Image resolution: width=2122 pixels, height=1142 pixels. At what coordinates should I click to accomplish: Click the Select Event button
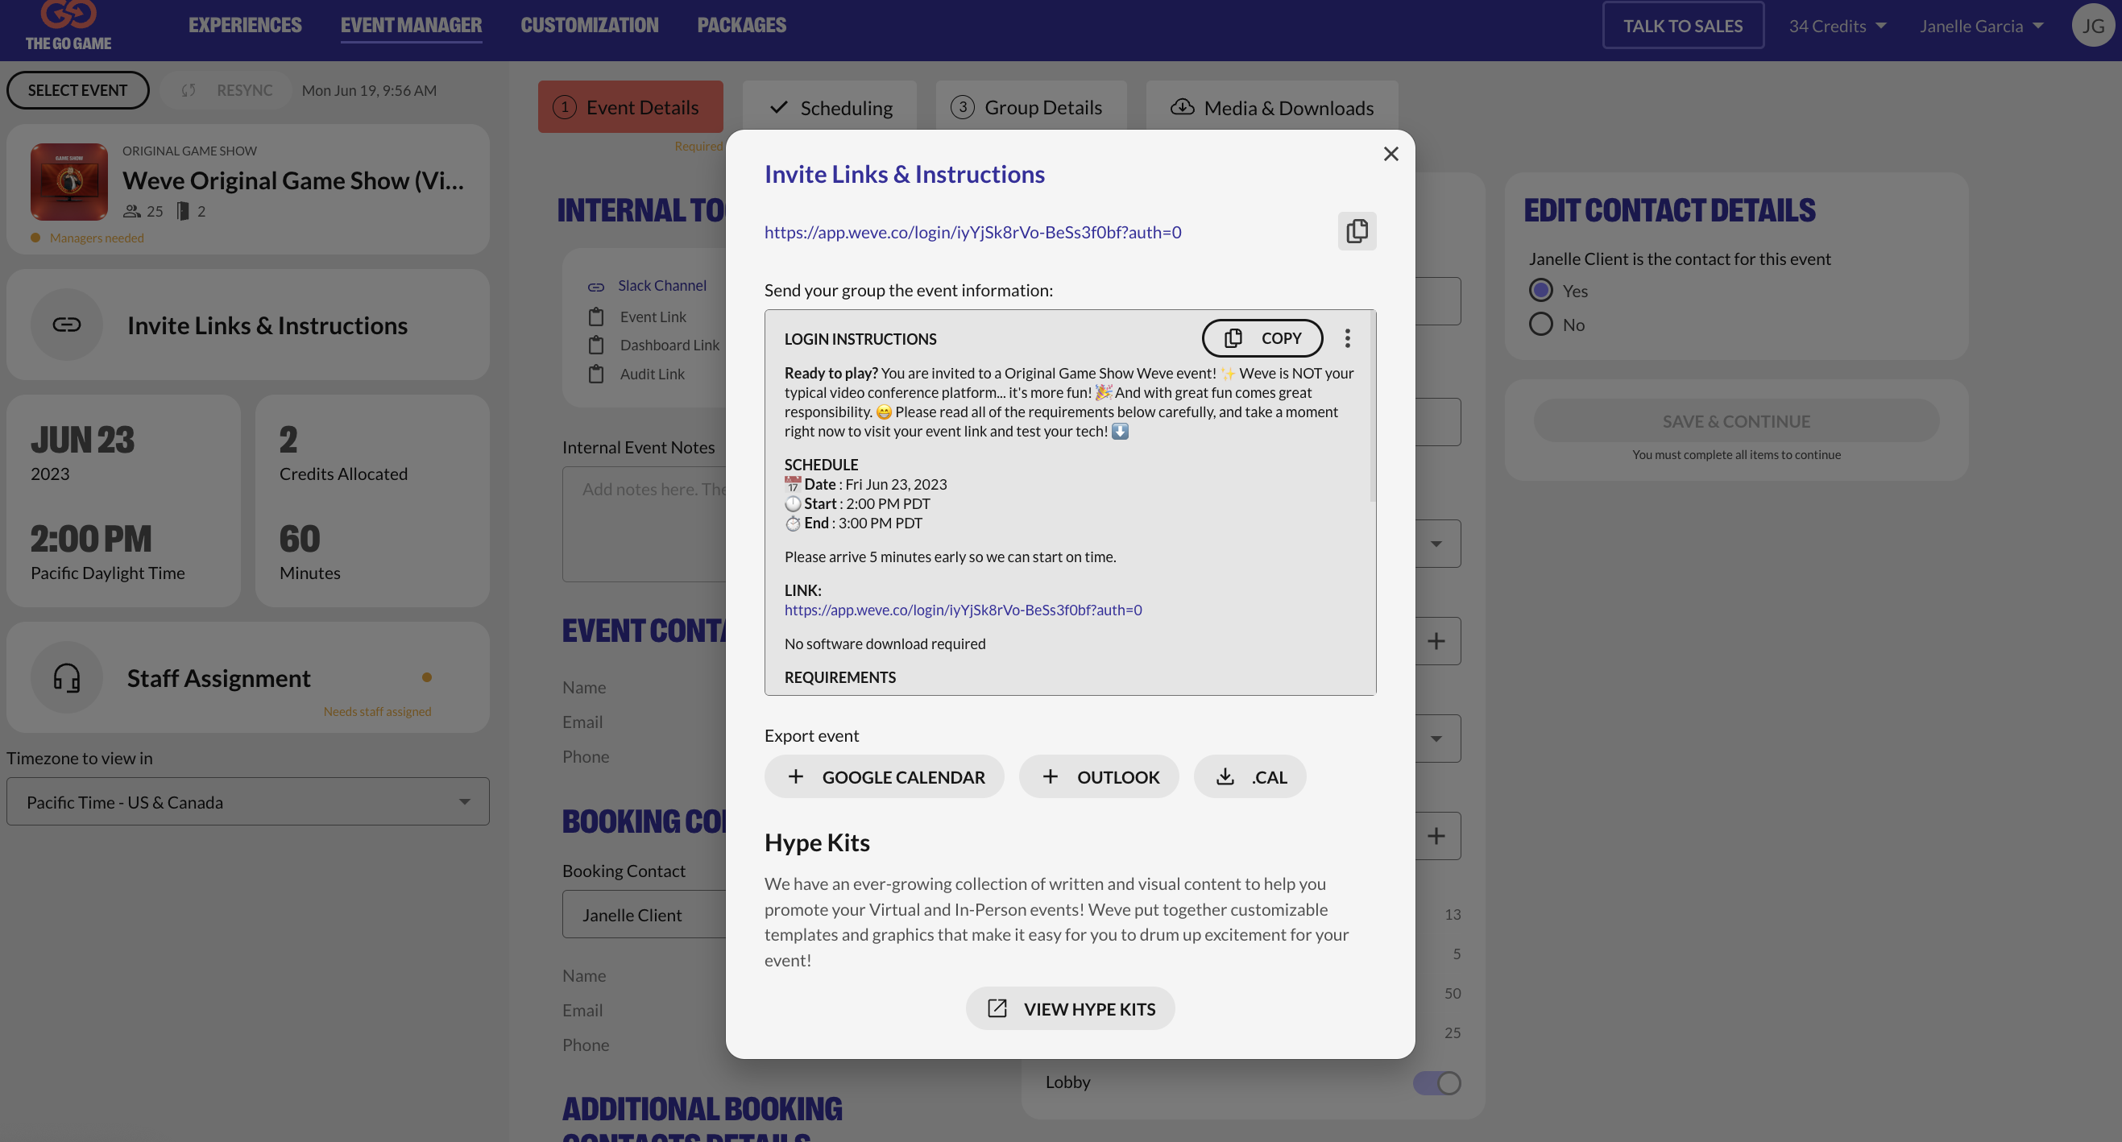point(77,90)
